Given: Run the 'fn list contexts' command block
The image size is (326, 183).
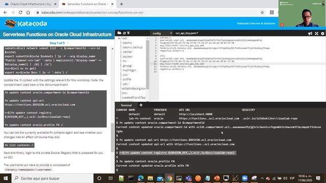Looking at the screenshot, I should (x=19, y=145).
